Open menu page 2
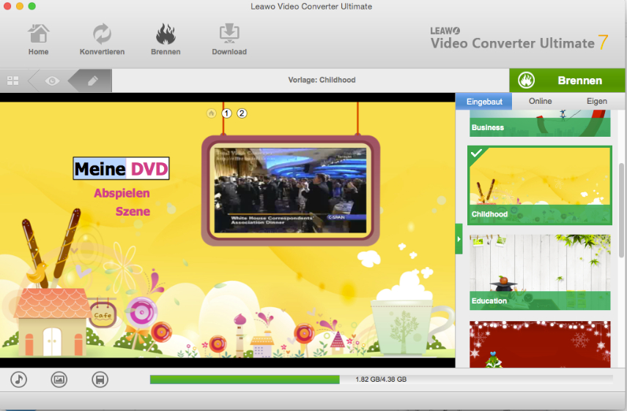627x411 pixels. [242, 113]
